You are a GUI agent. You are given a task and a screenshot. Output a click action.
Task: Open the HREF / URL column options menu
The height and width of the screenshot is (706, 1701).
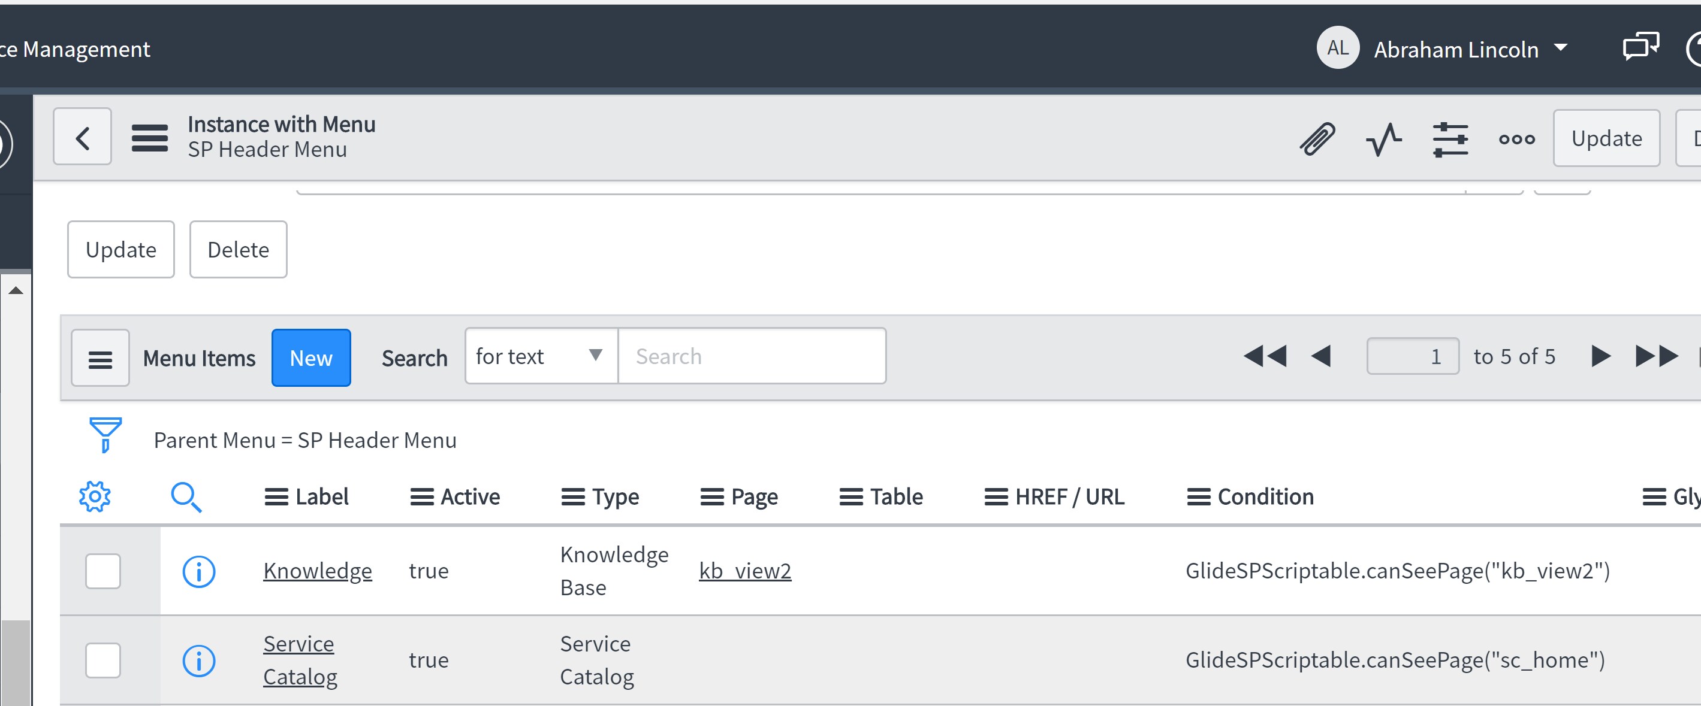(996, 497)
